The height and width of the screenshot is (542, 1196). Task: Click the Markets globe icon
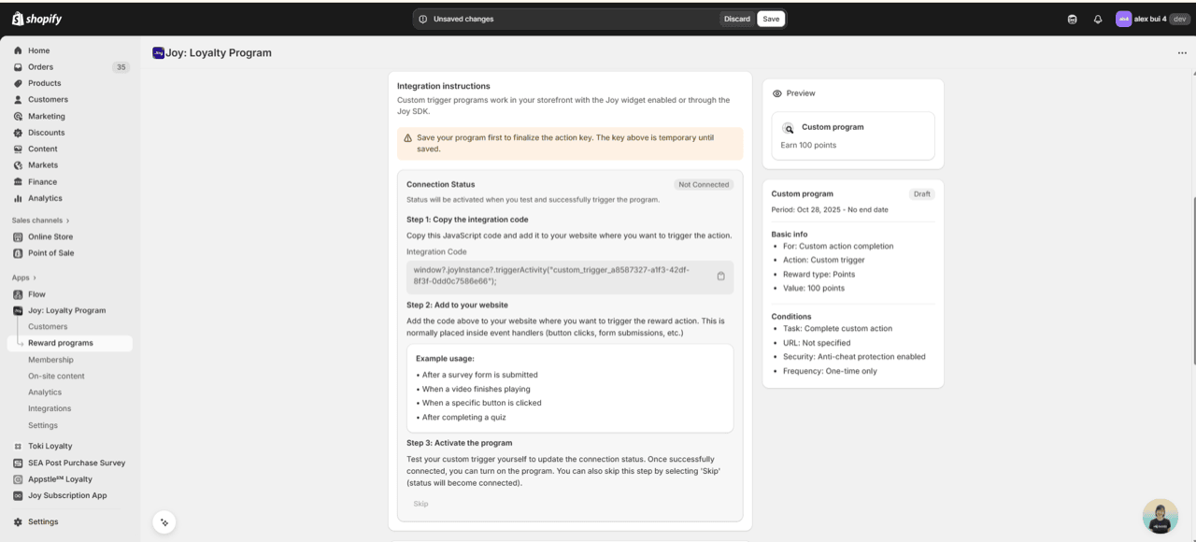[18, 165]
